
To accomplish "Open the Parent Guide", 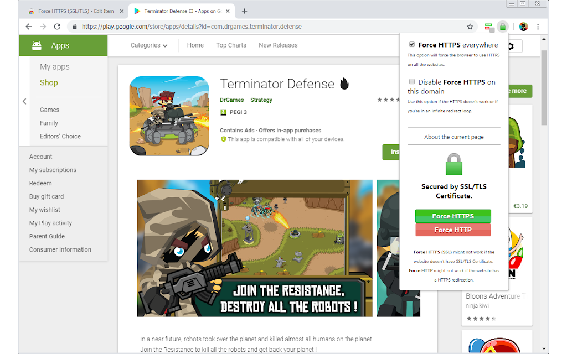I will [47, 236].
